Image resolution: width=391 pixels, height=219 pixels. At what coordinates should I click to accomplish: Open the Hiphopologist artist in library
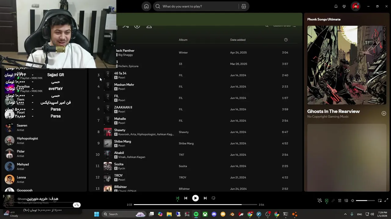44,141
